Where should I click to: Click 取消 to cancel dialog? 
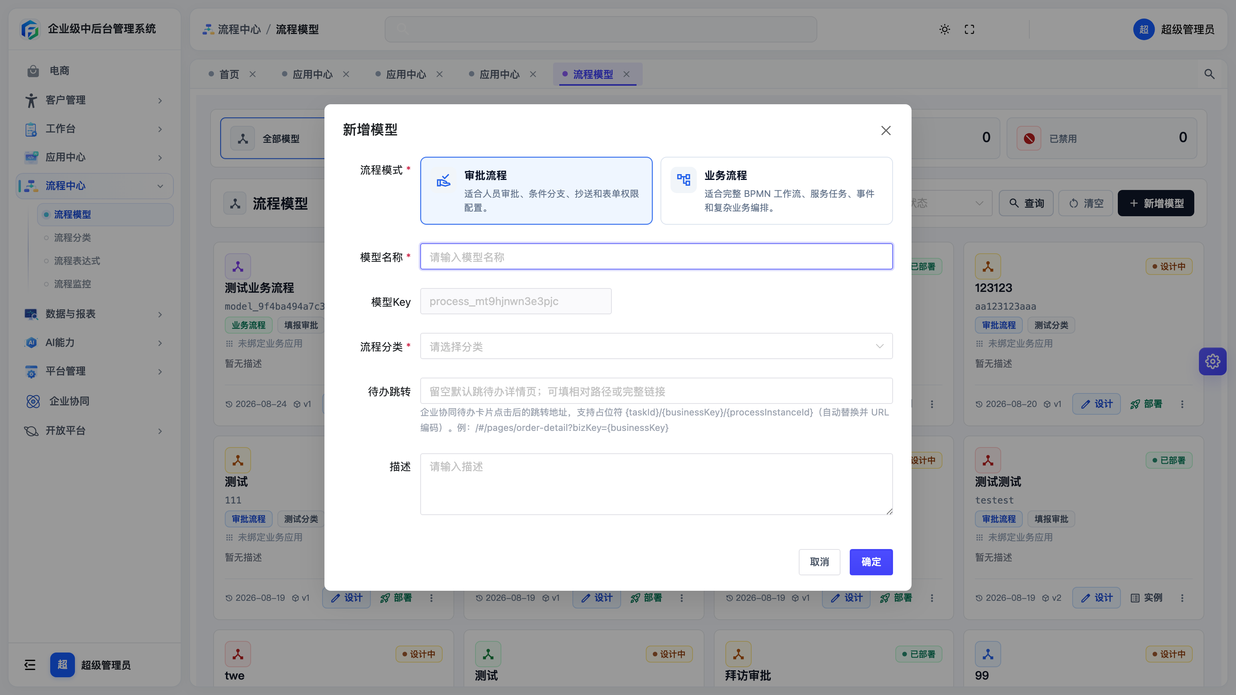819,562
